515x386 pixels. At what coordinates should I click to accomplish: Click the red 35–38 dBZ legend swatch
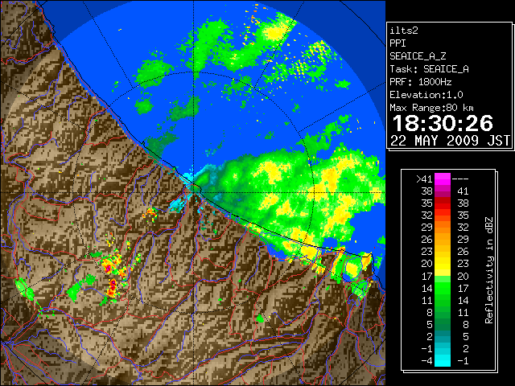443,203
